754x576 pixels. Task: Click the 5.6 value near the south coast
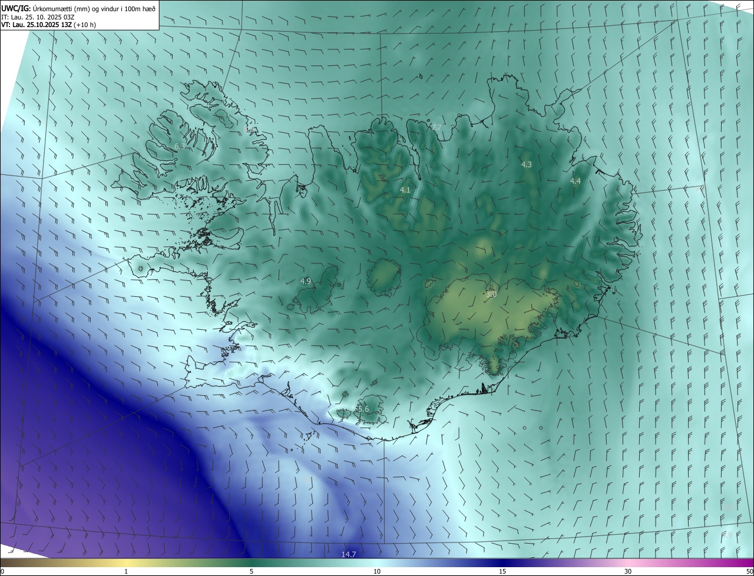click(362, 409)
